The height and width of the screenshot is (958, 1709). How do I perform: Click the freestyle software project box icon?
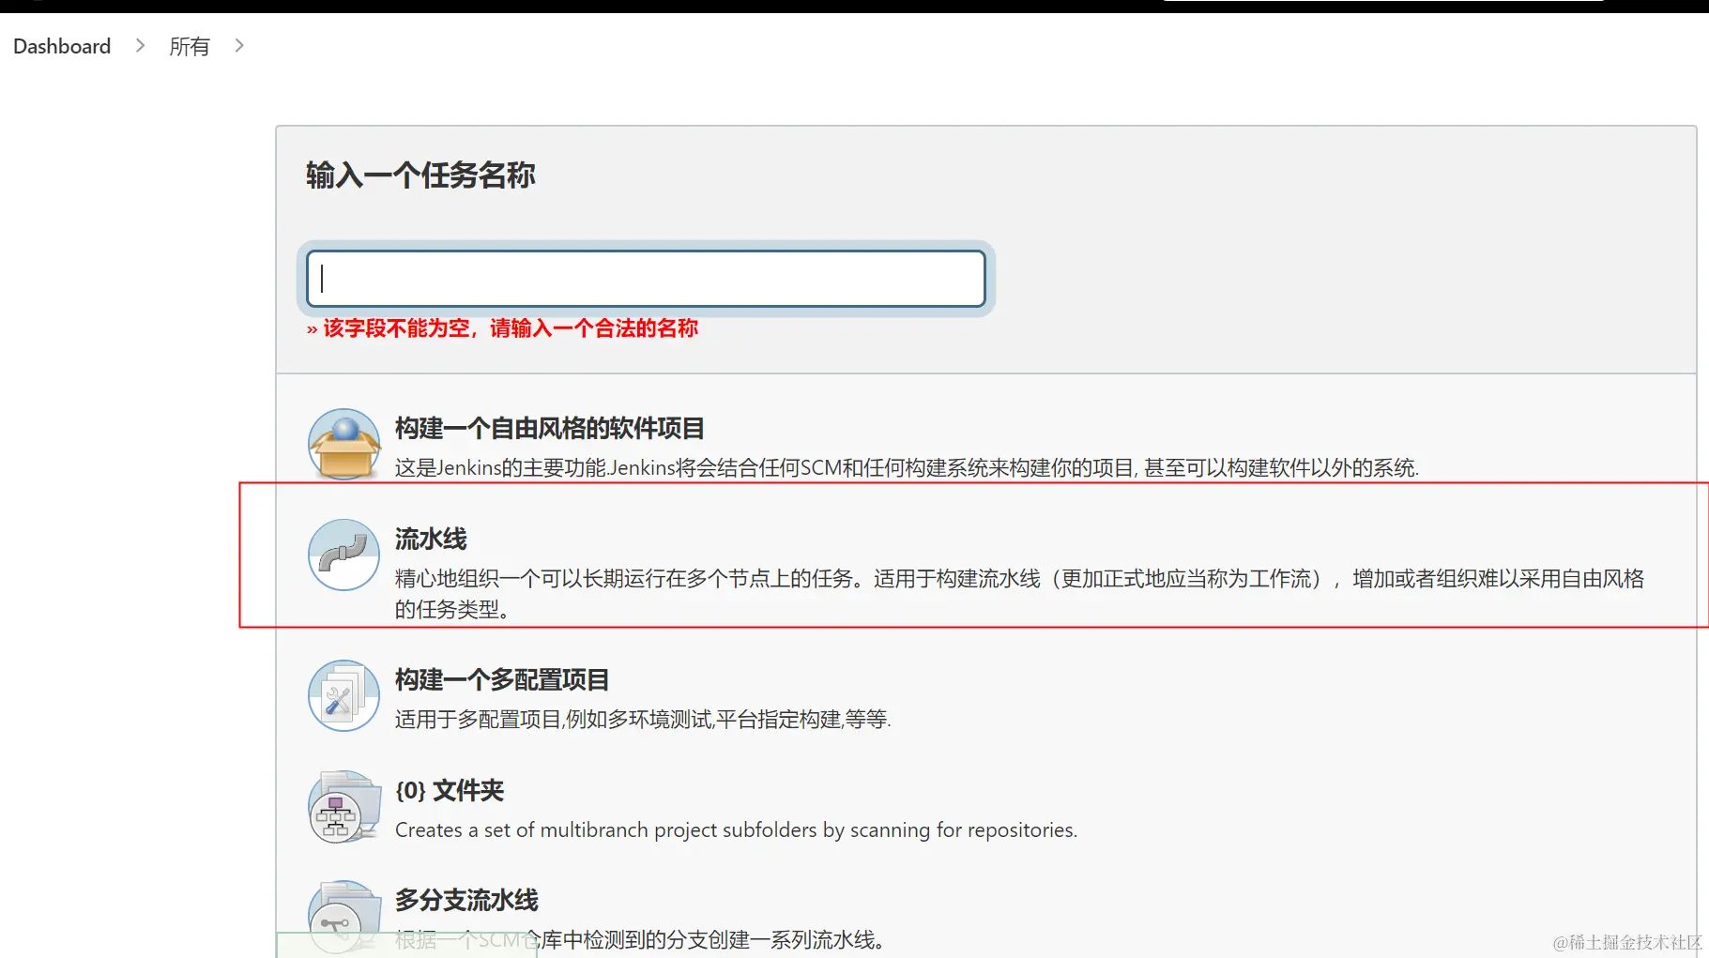tap(344, 445)
